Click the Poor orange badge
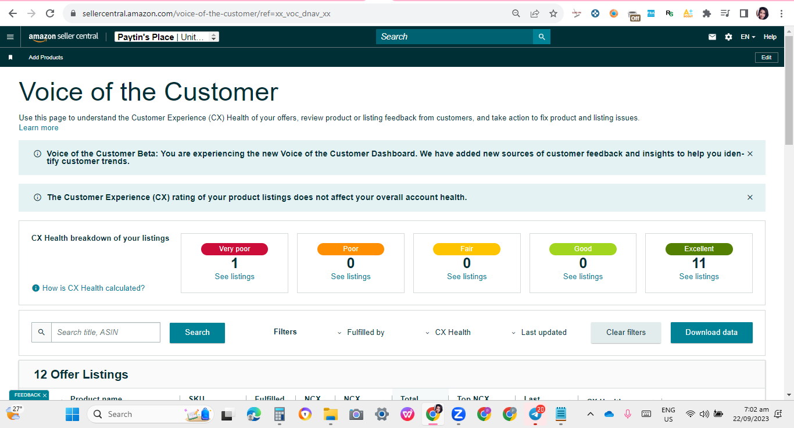This screenshot has height=428, width=794. tap(350, 249)
